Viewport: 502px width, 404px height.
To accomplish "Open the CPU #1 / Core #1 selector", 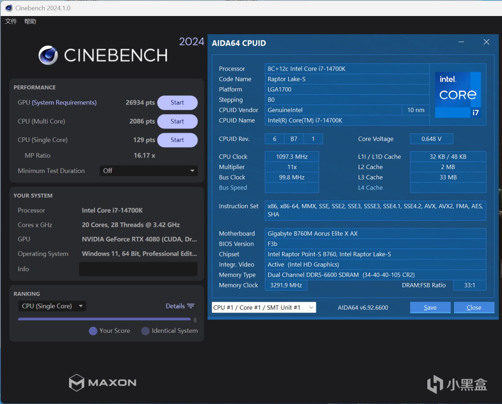I will pos(264,307).
